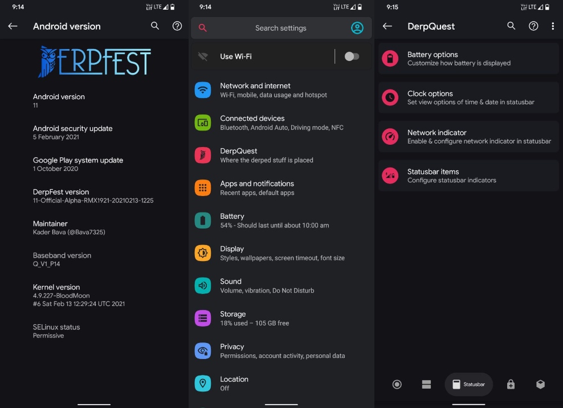563x408 pixels.
Task: Open the account profile avatar in search bar
Action: (x=357, y=28)
